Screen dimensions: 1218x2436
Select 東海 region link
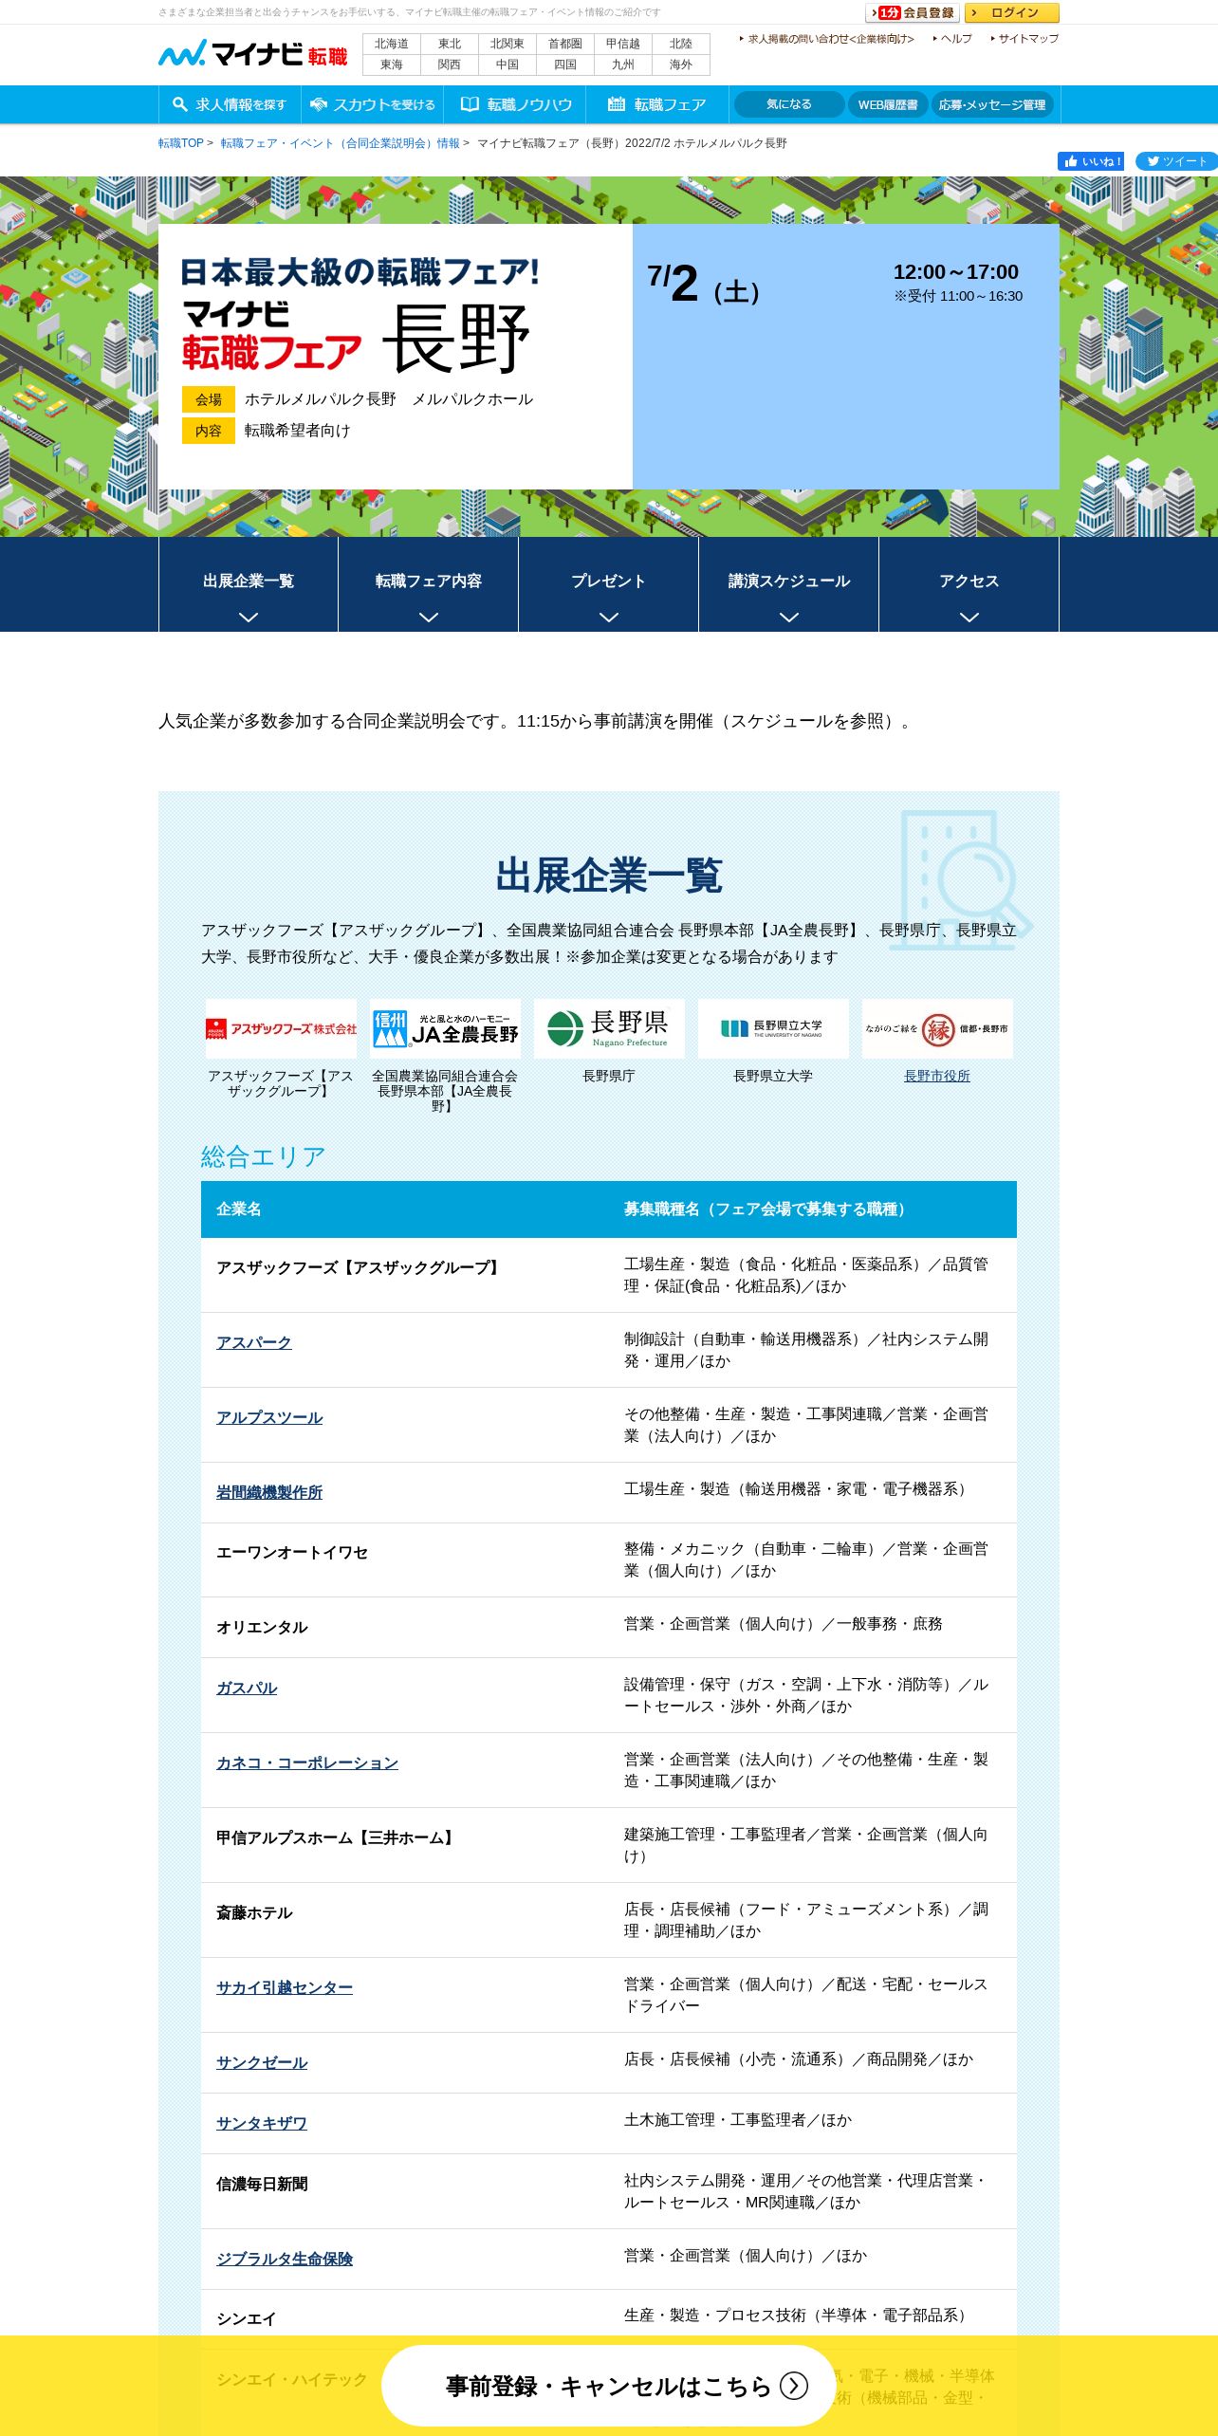[x=392, y=65]
